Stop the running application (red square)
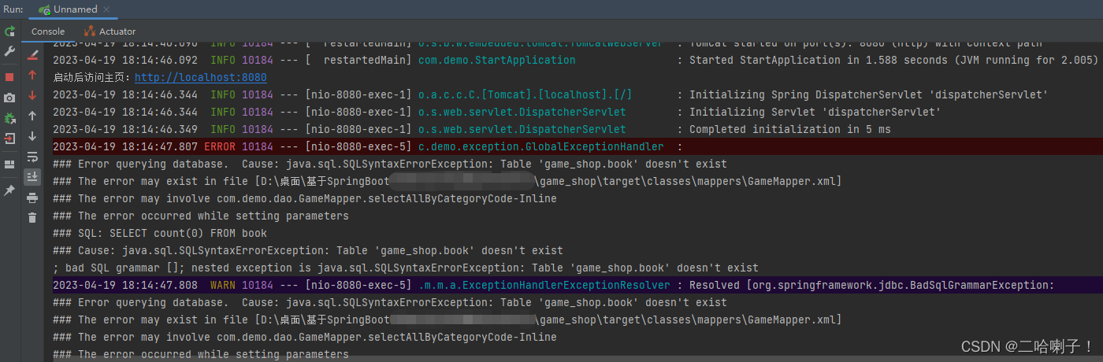The width and height of the screenshot is (1103, 362). pos(9,77)
